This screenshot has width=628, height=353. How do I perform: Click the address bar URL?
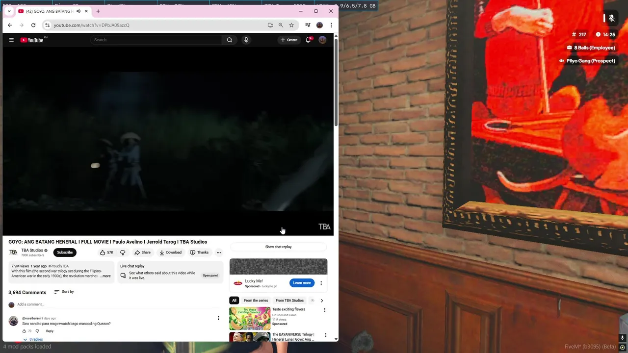(x=92, y=25)
